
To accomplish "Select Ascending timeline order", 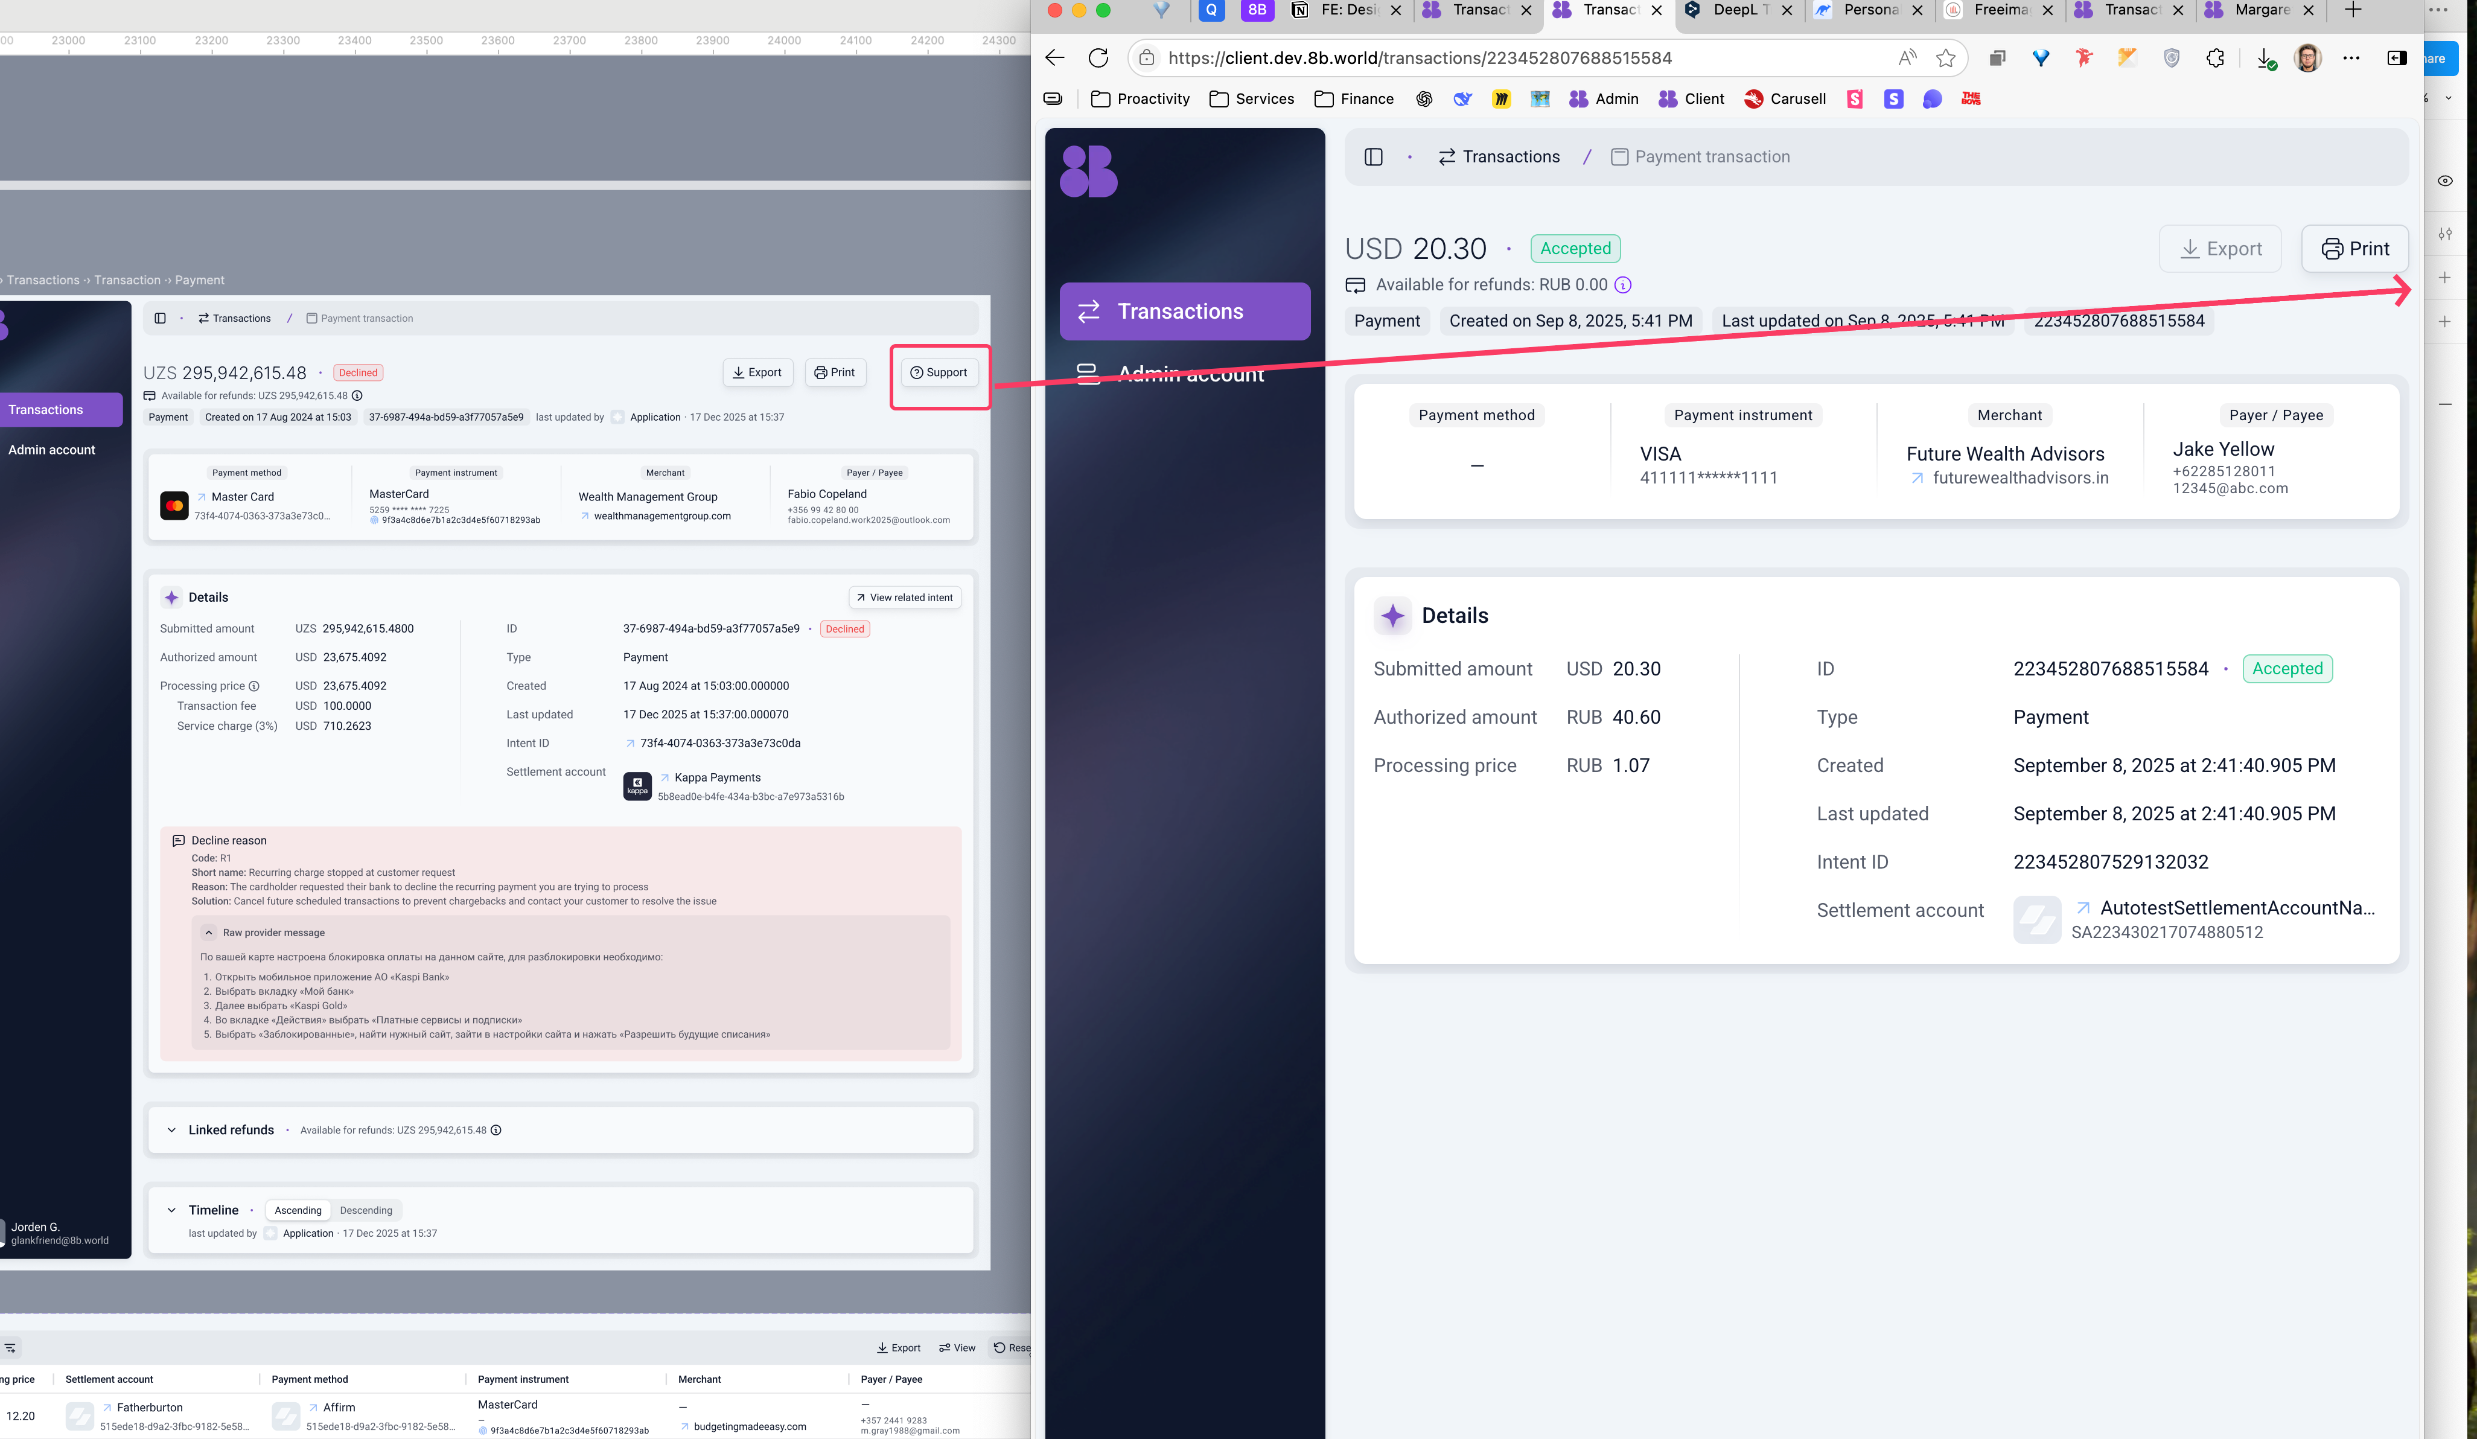I will tap(298, 1210).
